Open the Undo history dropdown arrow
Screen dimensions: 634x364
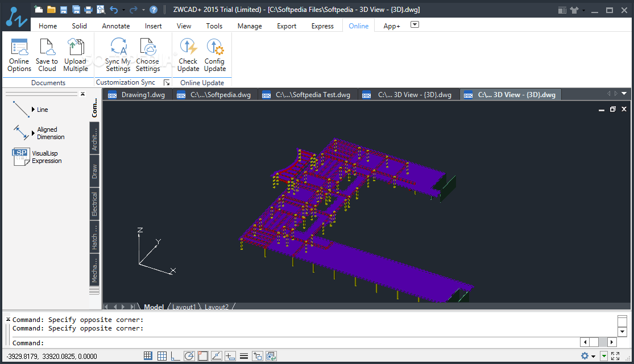[123, 10]
